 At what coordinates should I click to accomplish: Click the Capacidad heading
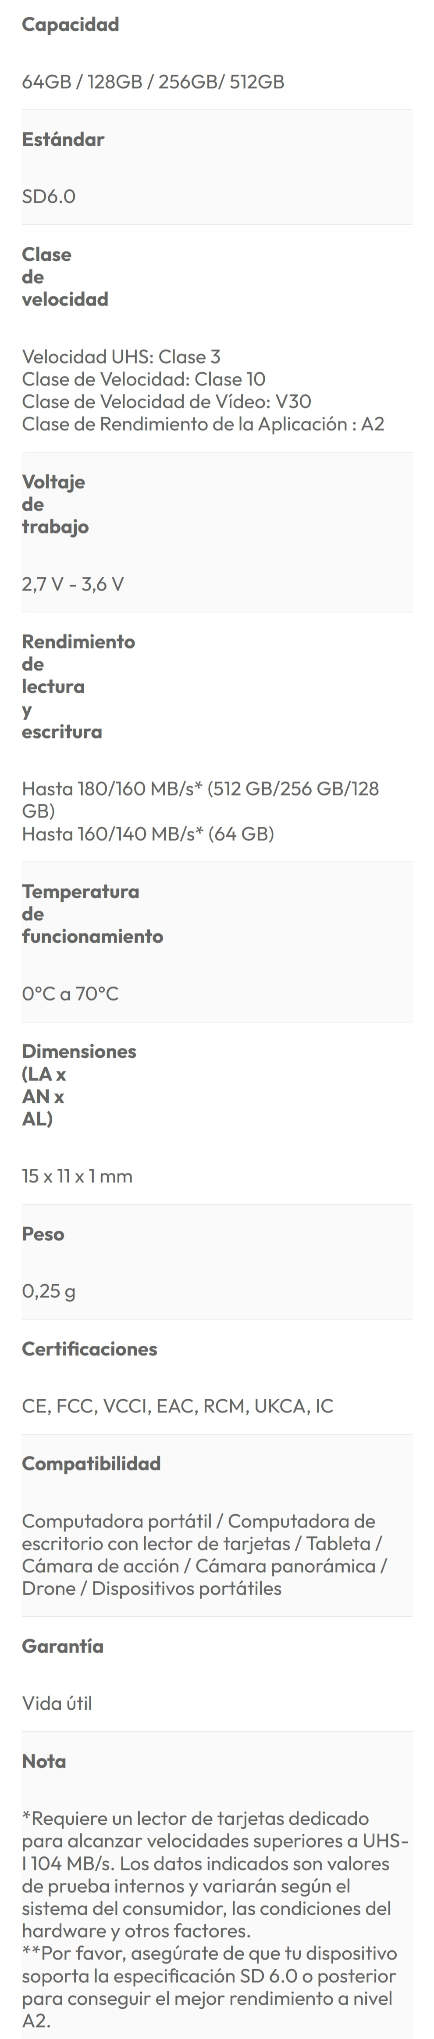70,25
